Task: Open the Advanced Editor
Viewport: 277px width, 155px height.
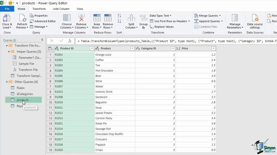Action: coord(43,21)
